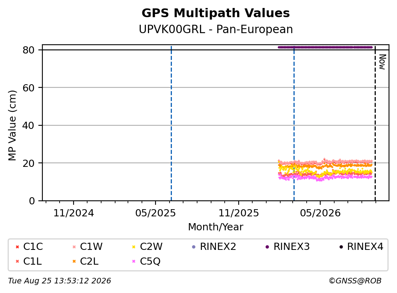Screen dimensions: 397x293
Task: Click the 80 y-axis tick label
Action: [28, 50]
